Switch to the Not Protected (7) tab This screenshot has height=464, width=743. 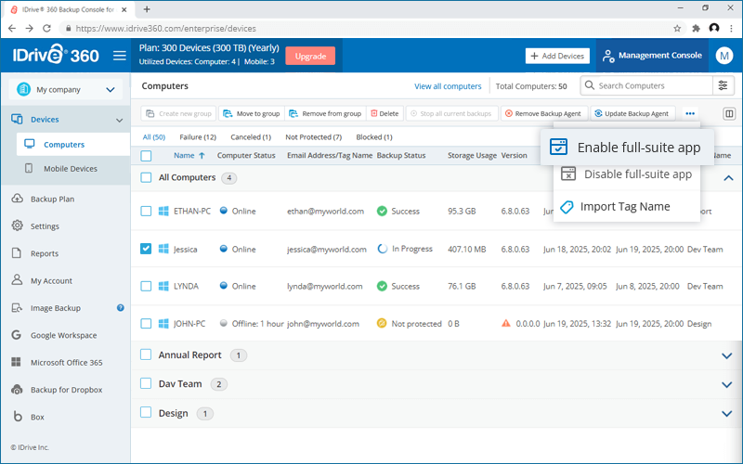(x=313, y=137)
